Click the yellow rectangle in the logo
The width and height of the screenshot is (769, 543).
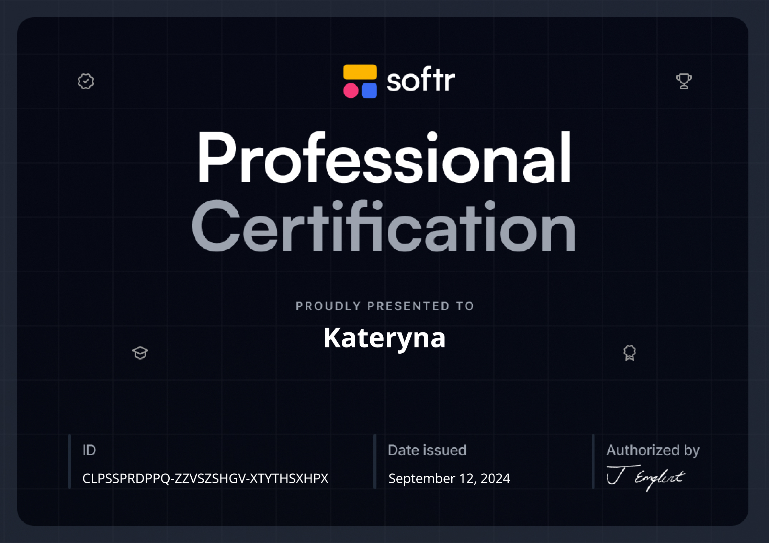tap(360, 72)
